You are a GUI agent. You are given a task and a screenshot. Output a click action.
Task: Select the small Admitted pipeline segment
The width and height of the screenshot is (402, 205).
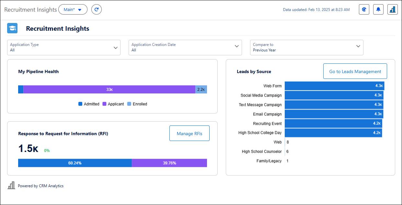coord(21,89)
